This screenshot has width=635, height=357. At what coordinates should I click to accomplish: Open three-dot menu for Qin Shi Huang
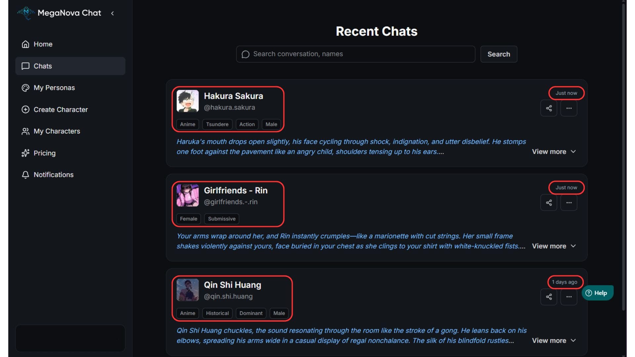(x=569, y=297)
